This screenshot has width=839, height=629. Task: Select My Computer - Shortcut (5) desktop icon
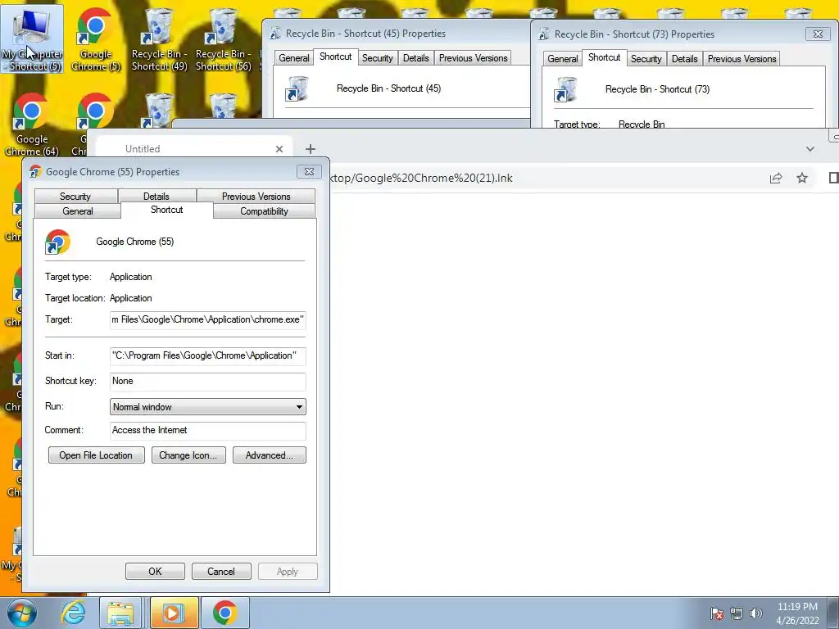tap(32, 38)
